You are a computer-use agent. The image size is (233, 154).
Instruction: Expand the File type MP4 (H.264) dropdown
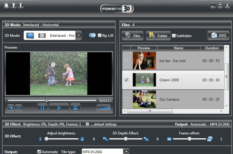(x=126, y=152)
